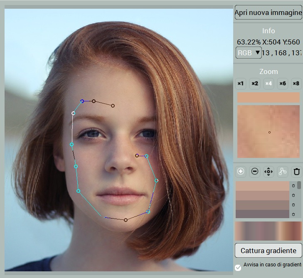Set zoom preview to ×2
Viewport: 303px width, 278px height.
click(x=255, y=84)
